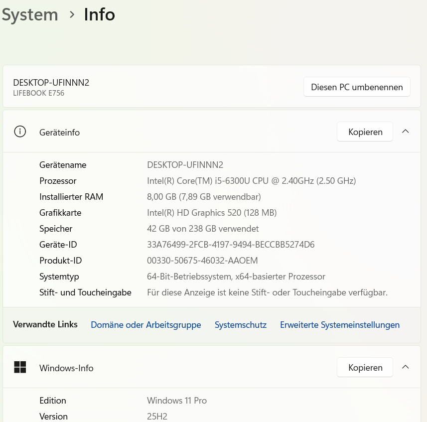Select the 64-Bit-Betriebssystem value
427x422 pixels.
point(236,277)
